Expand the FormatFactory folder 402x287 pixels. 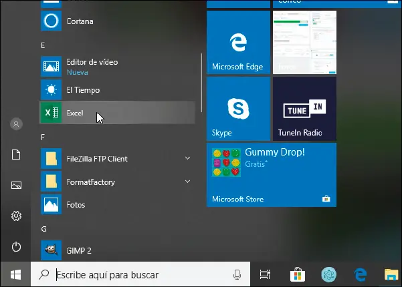coord(188,182)
